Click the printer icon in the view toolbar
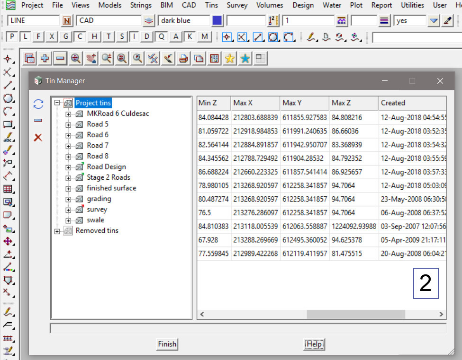 coord(184,58)
